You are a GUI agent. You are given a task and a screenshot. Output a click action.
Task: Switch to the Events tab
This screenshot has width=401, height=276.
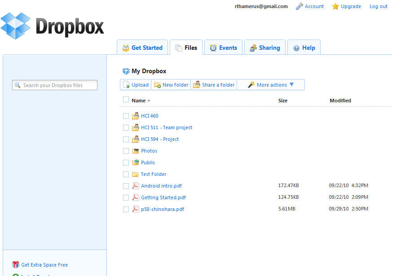pos(223,47)
